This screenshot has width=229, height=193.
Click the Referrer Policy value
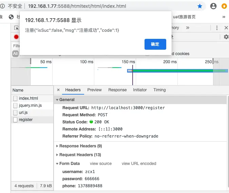pyautogui.click(x=126, y=136)
